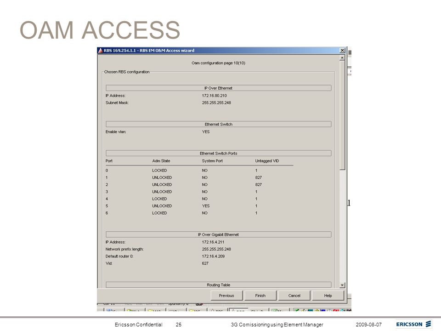Screen dimensions: 441x331
Task: Click the 'Subnet Mask:' label
Action: click(117, 103)
